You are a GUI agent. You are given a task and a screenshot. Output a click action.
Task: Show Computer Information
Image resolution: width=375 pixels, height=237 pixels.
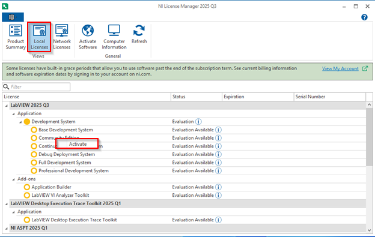(x=114, y=37)
